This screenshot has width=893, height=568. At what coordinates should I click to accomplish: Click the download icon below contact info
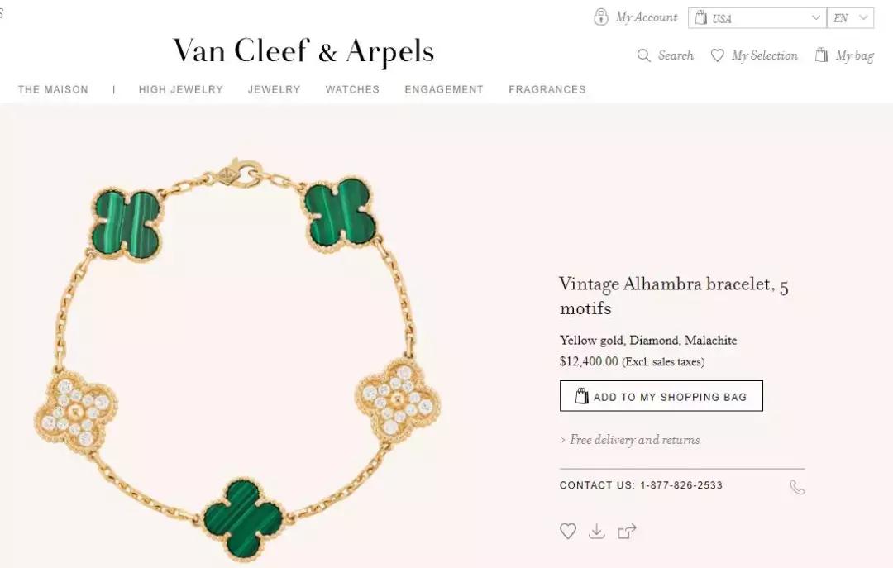[596, 531]
